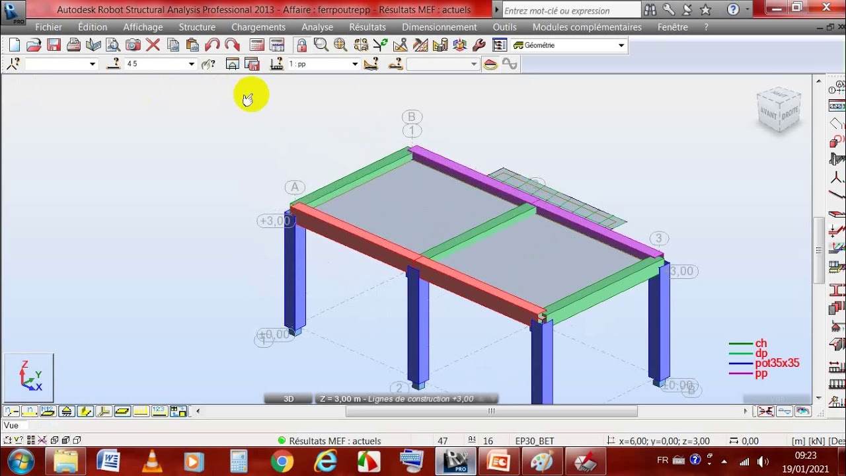Click the EP30_BET status bar entry

click(535, 441)
